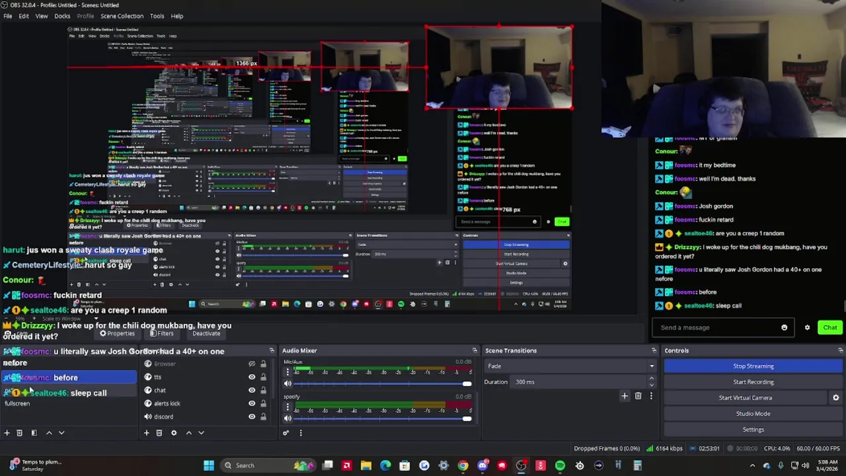The width and height of the screenshot is (846, 476).
Task: Float the Audio Mixer dock with its pop-out icon
Action: coord(475,350)
